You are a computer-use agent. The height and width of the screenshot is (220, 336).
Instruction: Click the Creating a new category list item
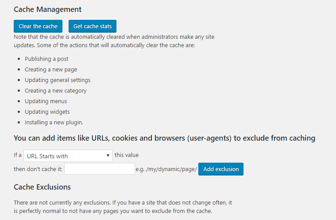pyautogui.click(x=55, y=91)
